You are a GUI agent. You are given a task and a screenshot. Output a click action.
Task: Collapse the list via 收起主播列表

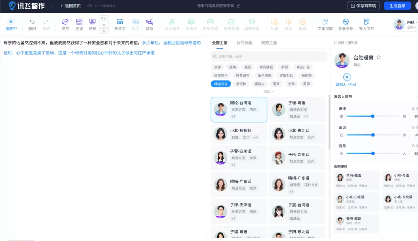coord(346,43)
